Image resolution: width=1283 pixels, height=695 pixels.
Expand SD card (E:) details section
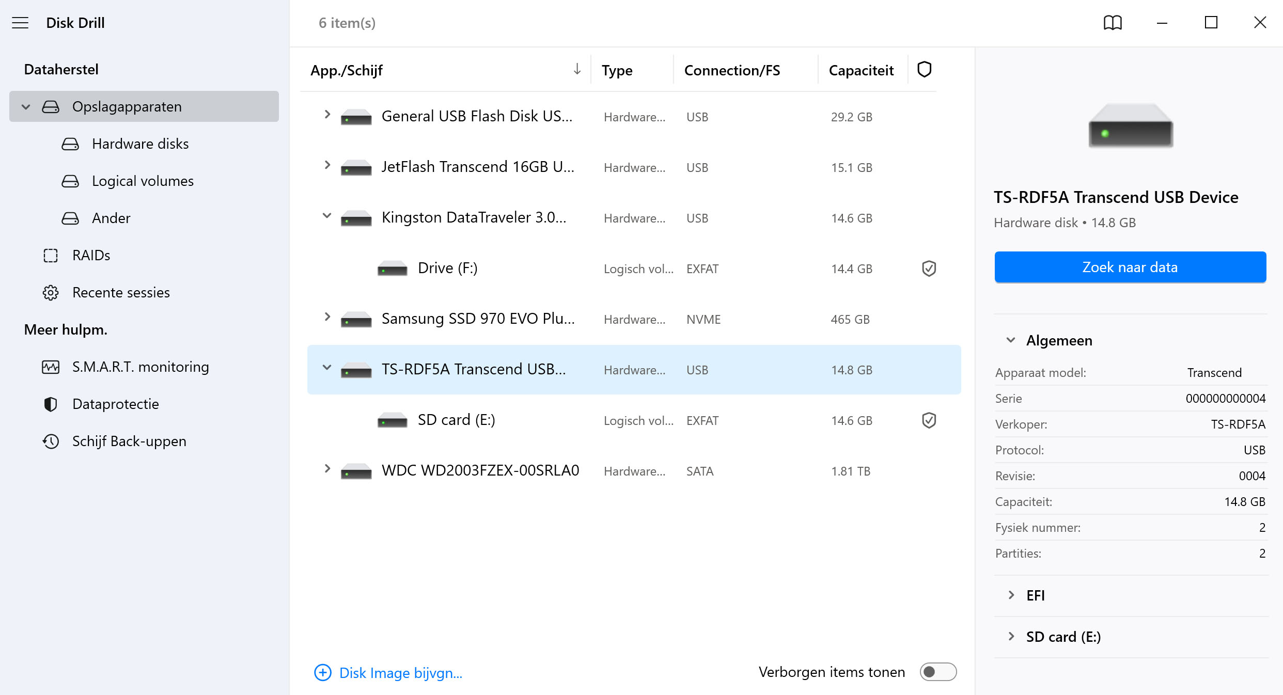click(1011, 637)
